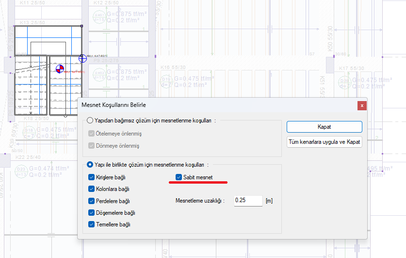The width and height of the screenshot is (406, 258).
Task: Select the purple node at K13 beam end
Action: pyautogui.click(x=81, y=26)
